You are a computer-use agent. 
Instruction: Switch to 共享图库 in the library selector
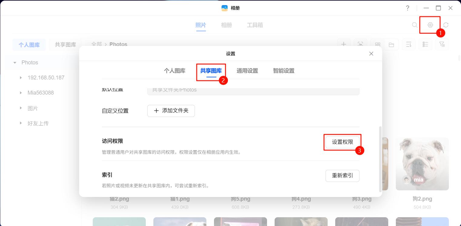point(65,44)
